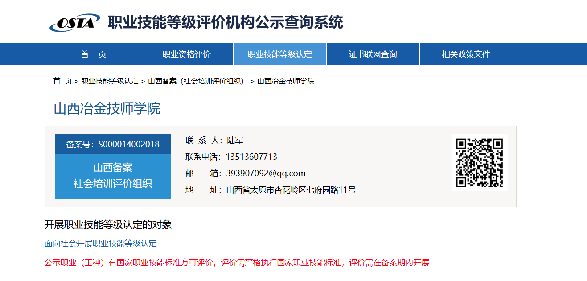587x281 pixels.
Task: Click the contact phone number 13513607713
Action: click(x=251, y=157)
